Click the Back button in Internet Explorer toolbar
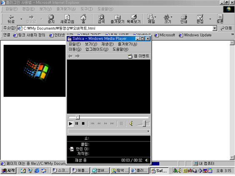The width and height of the screenshot is (235, 176). click(11, 19)
